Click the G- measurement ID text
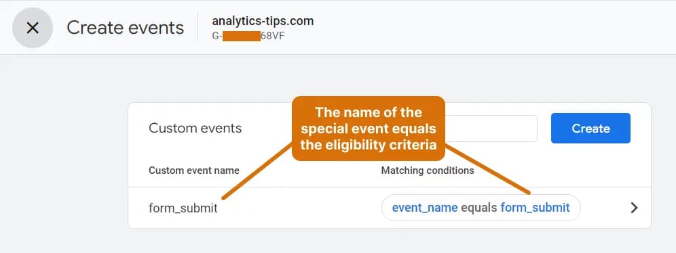The image size is (676, 253). 217,36
